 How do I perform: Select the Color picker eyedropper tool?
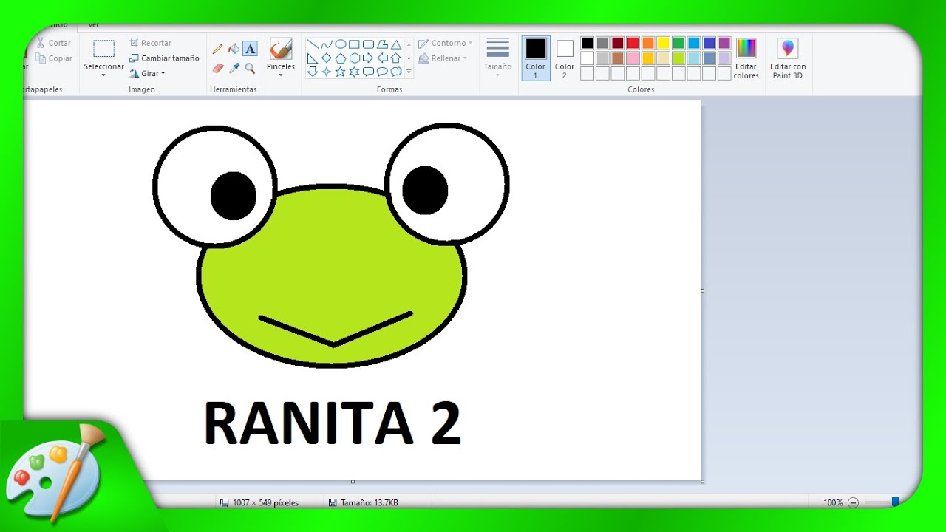click(x=234, y=68)
